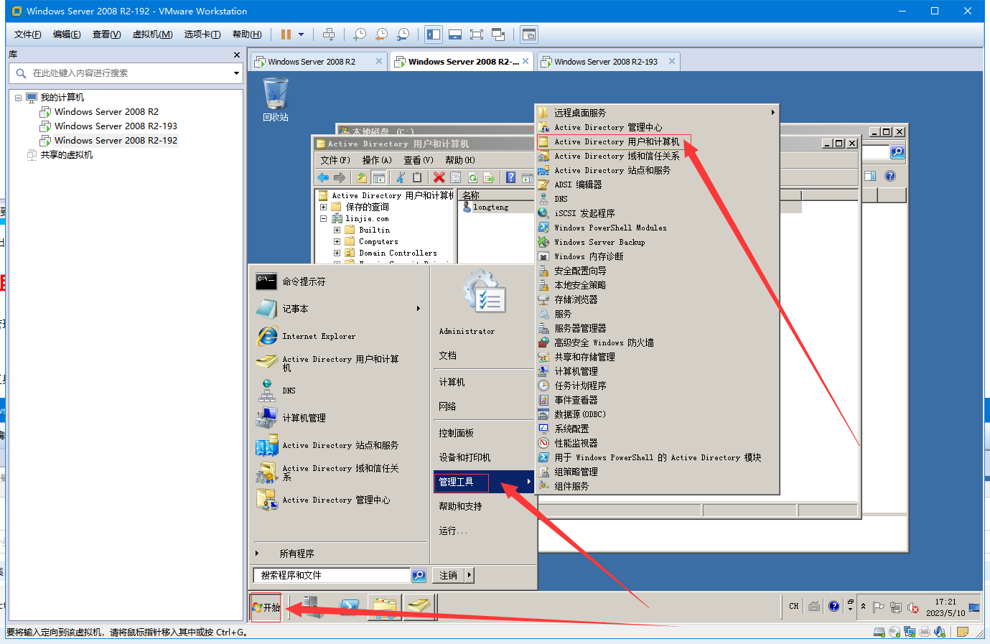Collapse the linjie.com domain node
Image resolution: width=990 pixels, height=644 pixels.
tap(323, 218)
